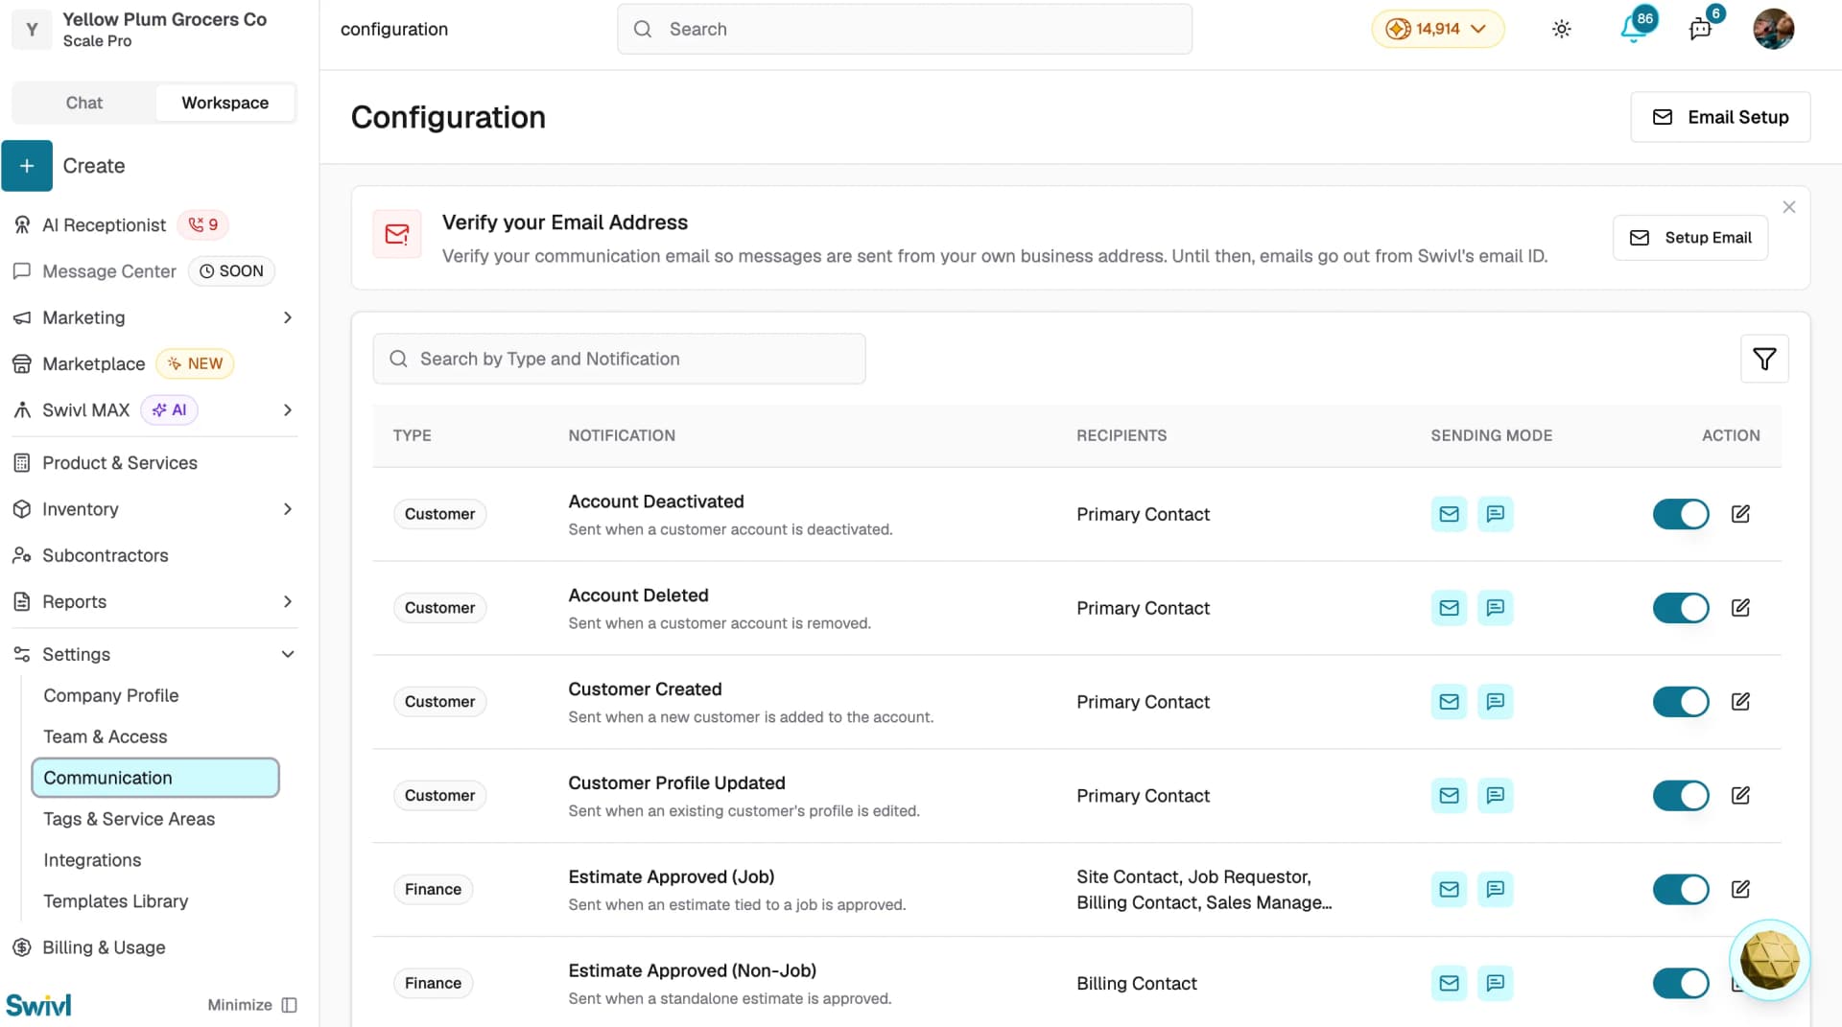Click SMS mode for Customer Profile Updated
This screenshot has height=1027, width=1842.
1495,796
